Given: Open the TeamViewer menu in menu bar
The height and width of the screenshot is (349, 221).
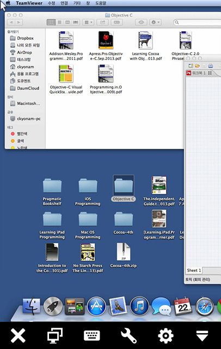Looking at the screenshot, I should point(29,3).
